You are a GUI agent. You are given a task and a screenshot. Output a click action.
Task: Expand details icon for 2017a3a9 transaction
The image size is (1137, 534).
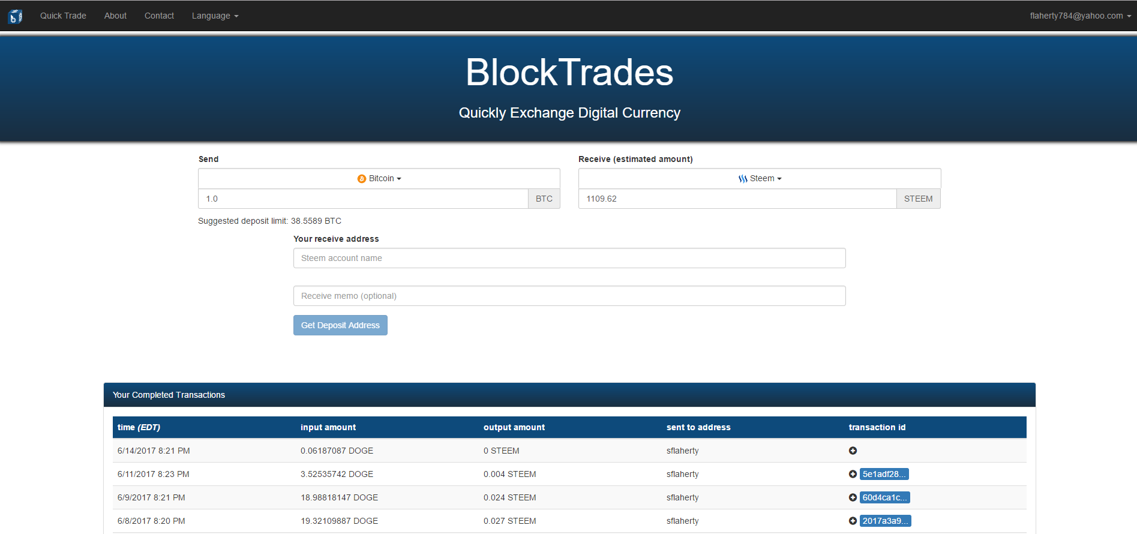tap(853, 521)
